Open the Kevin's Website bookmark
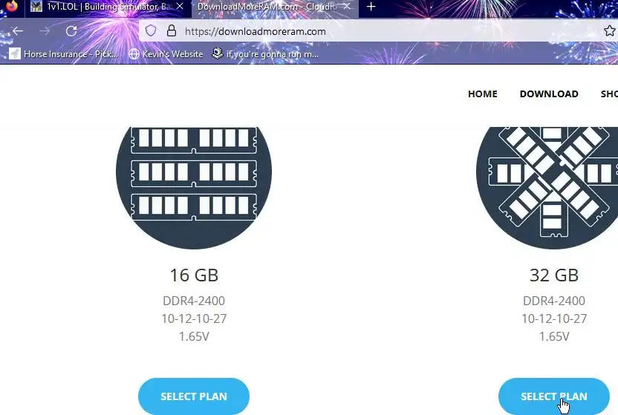This screenshot has width=618, height=415. point(166,54)
